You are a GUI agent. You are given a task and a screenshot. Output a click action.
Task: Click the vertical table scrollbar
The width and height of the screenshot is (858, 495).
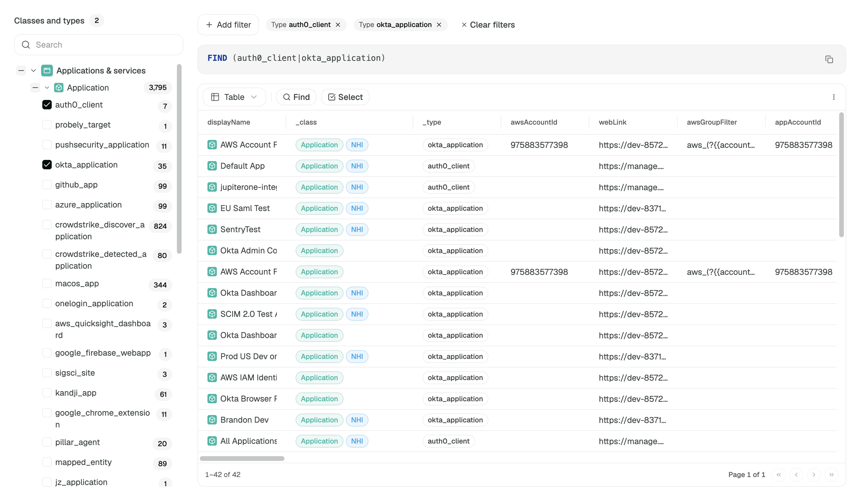click(841, 175)
